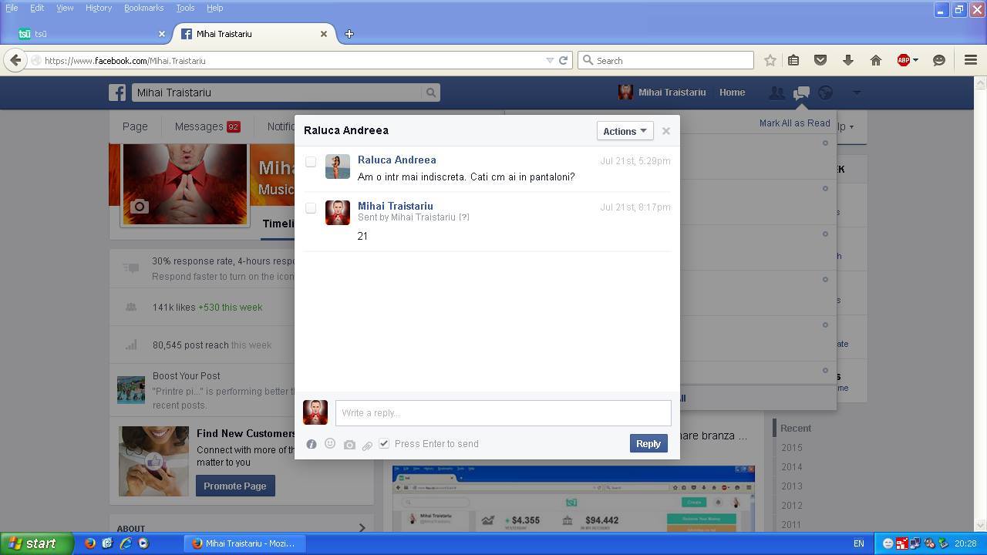Open the Windows start button
987x555 pixels.
36,543
